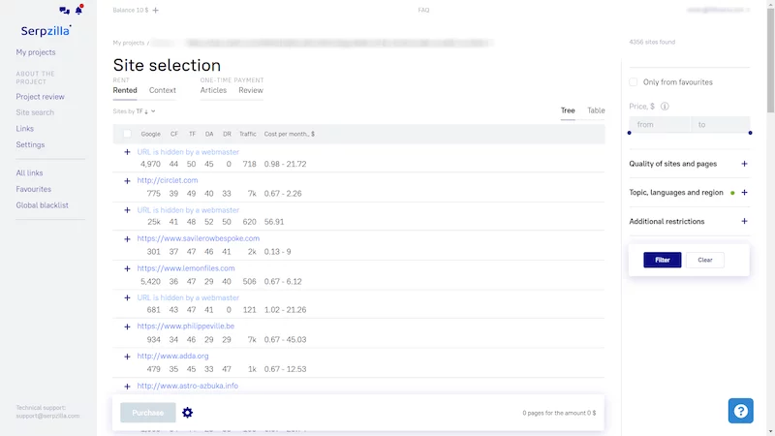
Task: Open the gear settings beside Purchase
Action: tap(188, 413)
